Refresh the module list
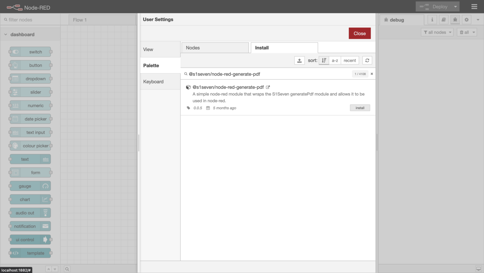This screenshot has width=484, height=273. click(367, 60)
